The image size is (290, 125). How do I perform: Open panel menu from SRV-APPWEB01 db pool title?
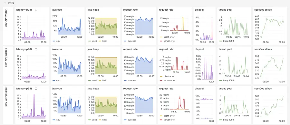[x=199, y=10]
